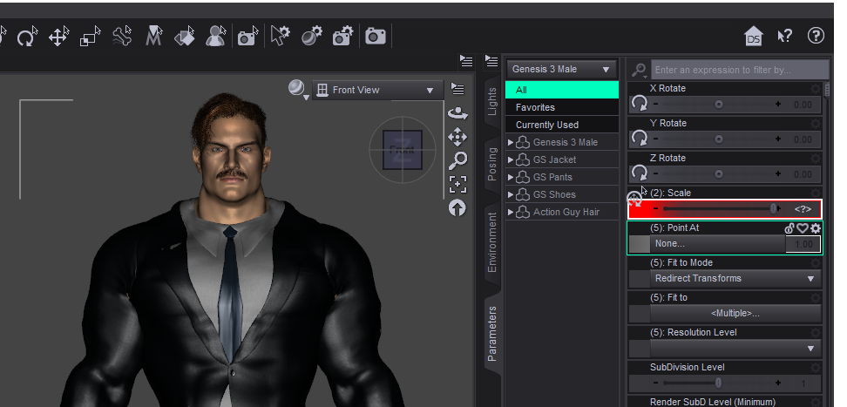The height and width of the screenshot is (407, 847).
Task: Click the Fit to <Multiple>... button
Action: [735, 313]
